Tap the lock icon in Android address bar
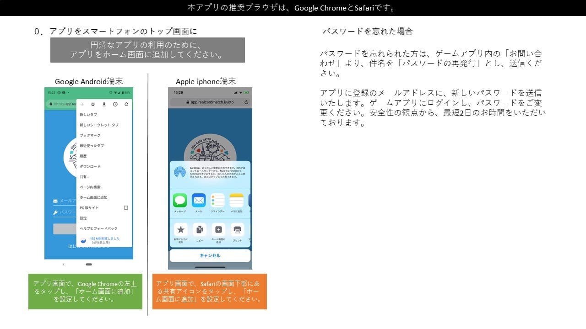 (50, 104)
